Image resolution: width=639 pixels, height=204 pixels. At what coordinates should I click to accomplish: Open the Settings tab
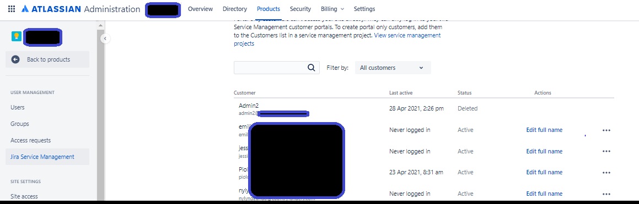coord(364,9)
